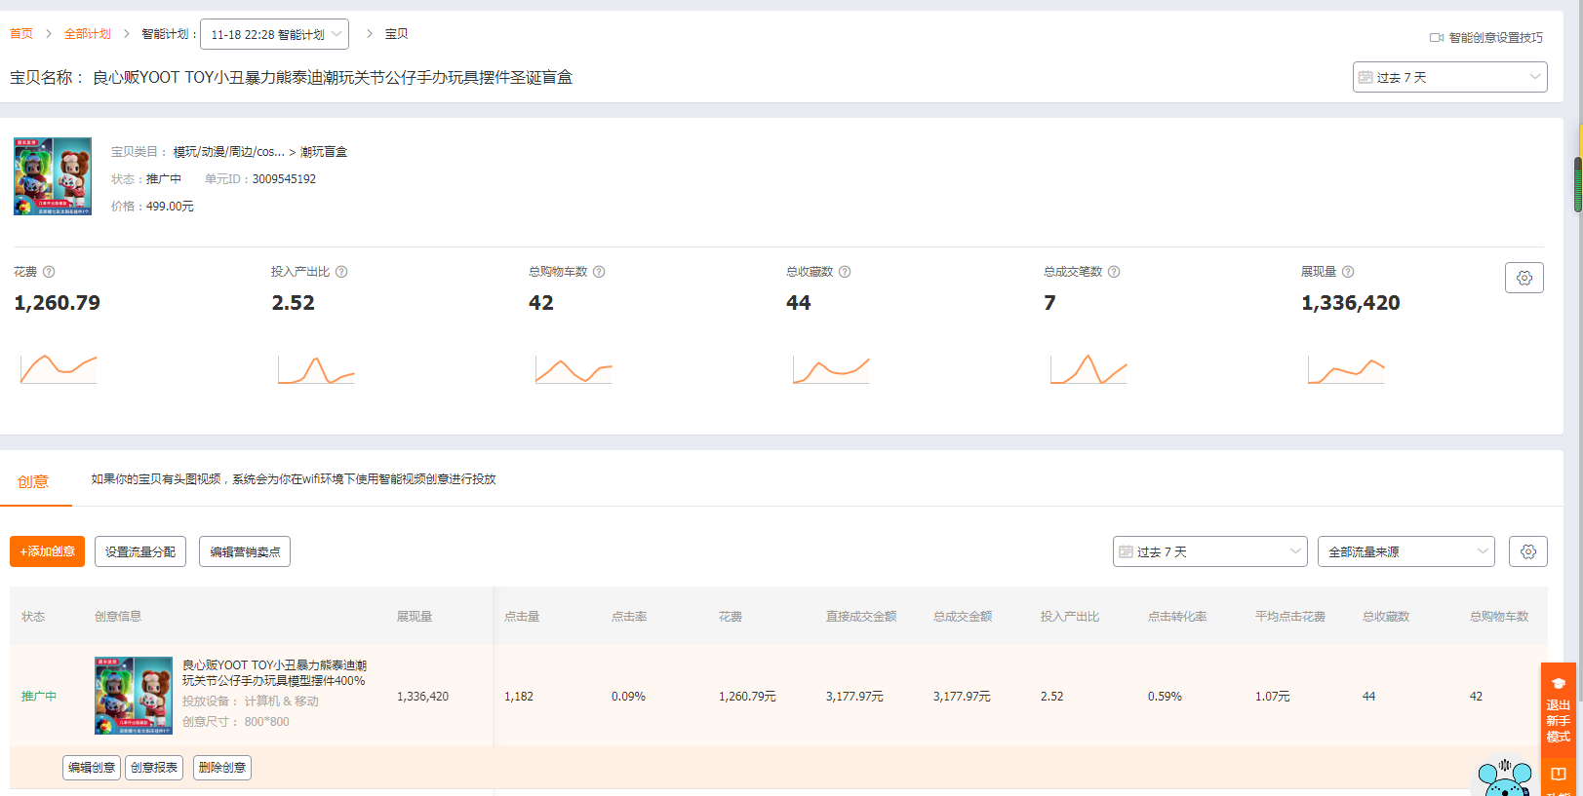This screenshot has width=1583, height=796.
Task: Click the blue 42 cart cell
Action: click(1476, 697)
